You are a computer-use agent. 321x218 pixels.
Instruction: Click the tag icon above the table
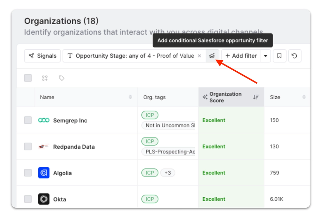click(x=62, y=78)
